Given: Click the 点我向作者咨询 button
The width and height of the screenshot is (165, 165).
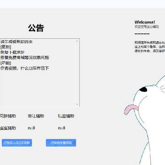Looking at the screenshot, I should coord(61,143).
